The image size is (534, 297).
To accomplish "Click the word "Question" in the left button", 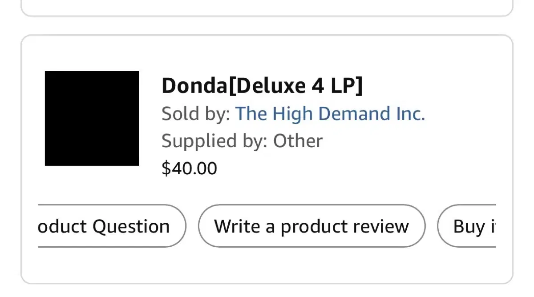I will 138,226.
